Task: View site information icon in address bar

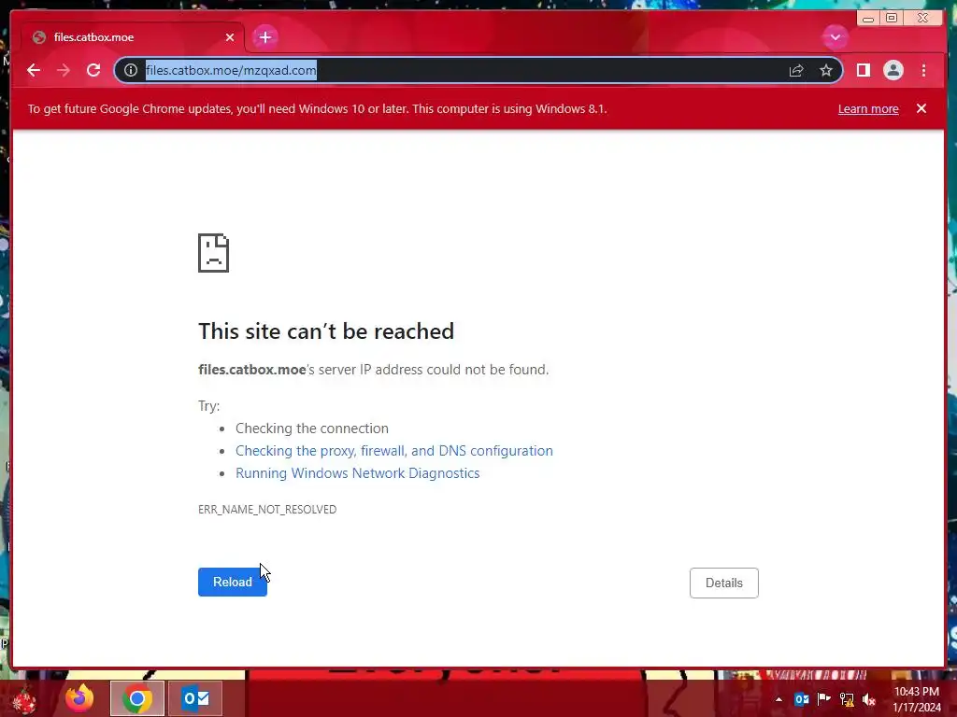Action: (x=131, y=70)
